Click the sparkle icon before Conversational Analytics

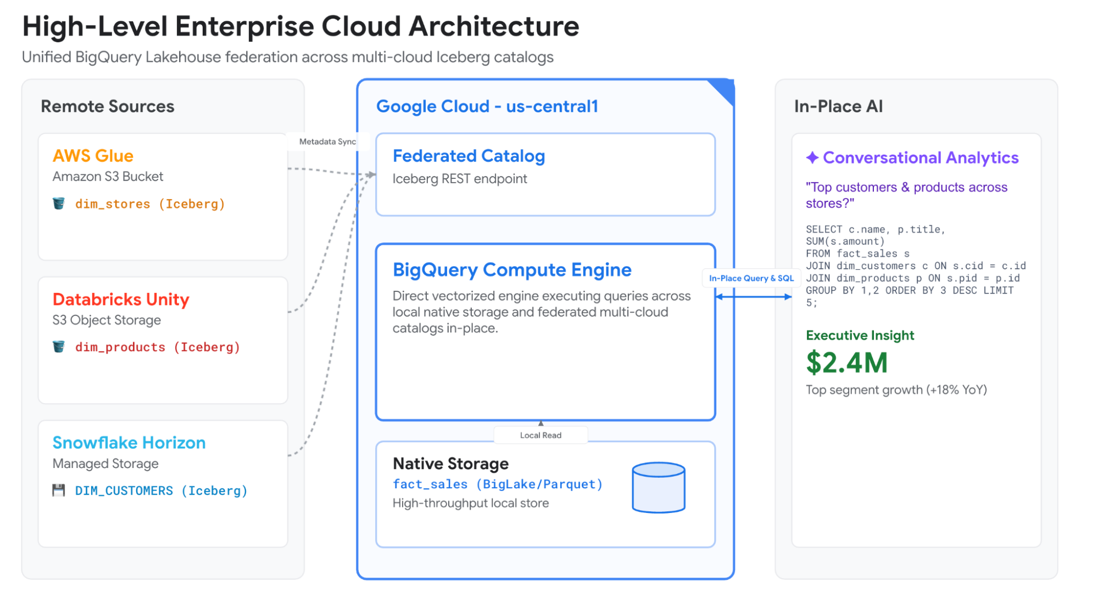(x=812, y=157)
